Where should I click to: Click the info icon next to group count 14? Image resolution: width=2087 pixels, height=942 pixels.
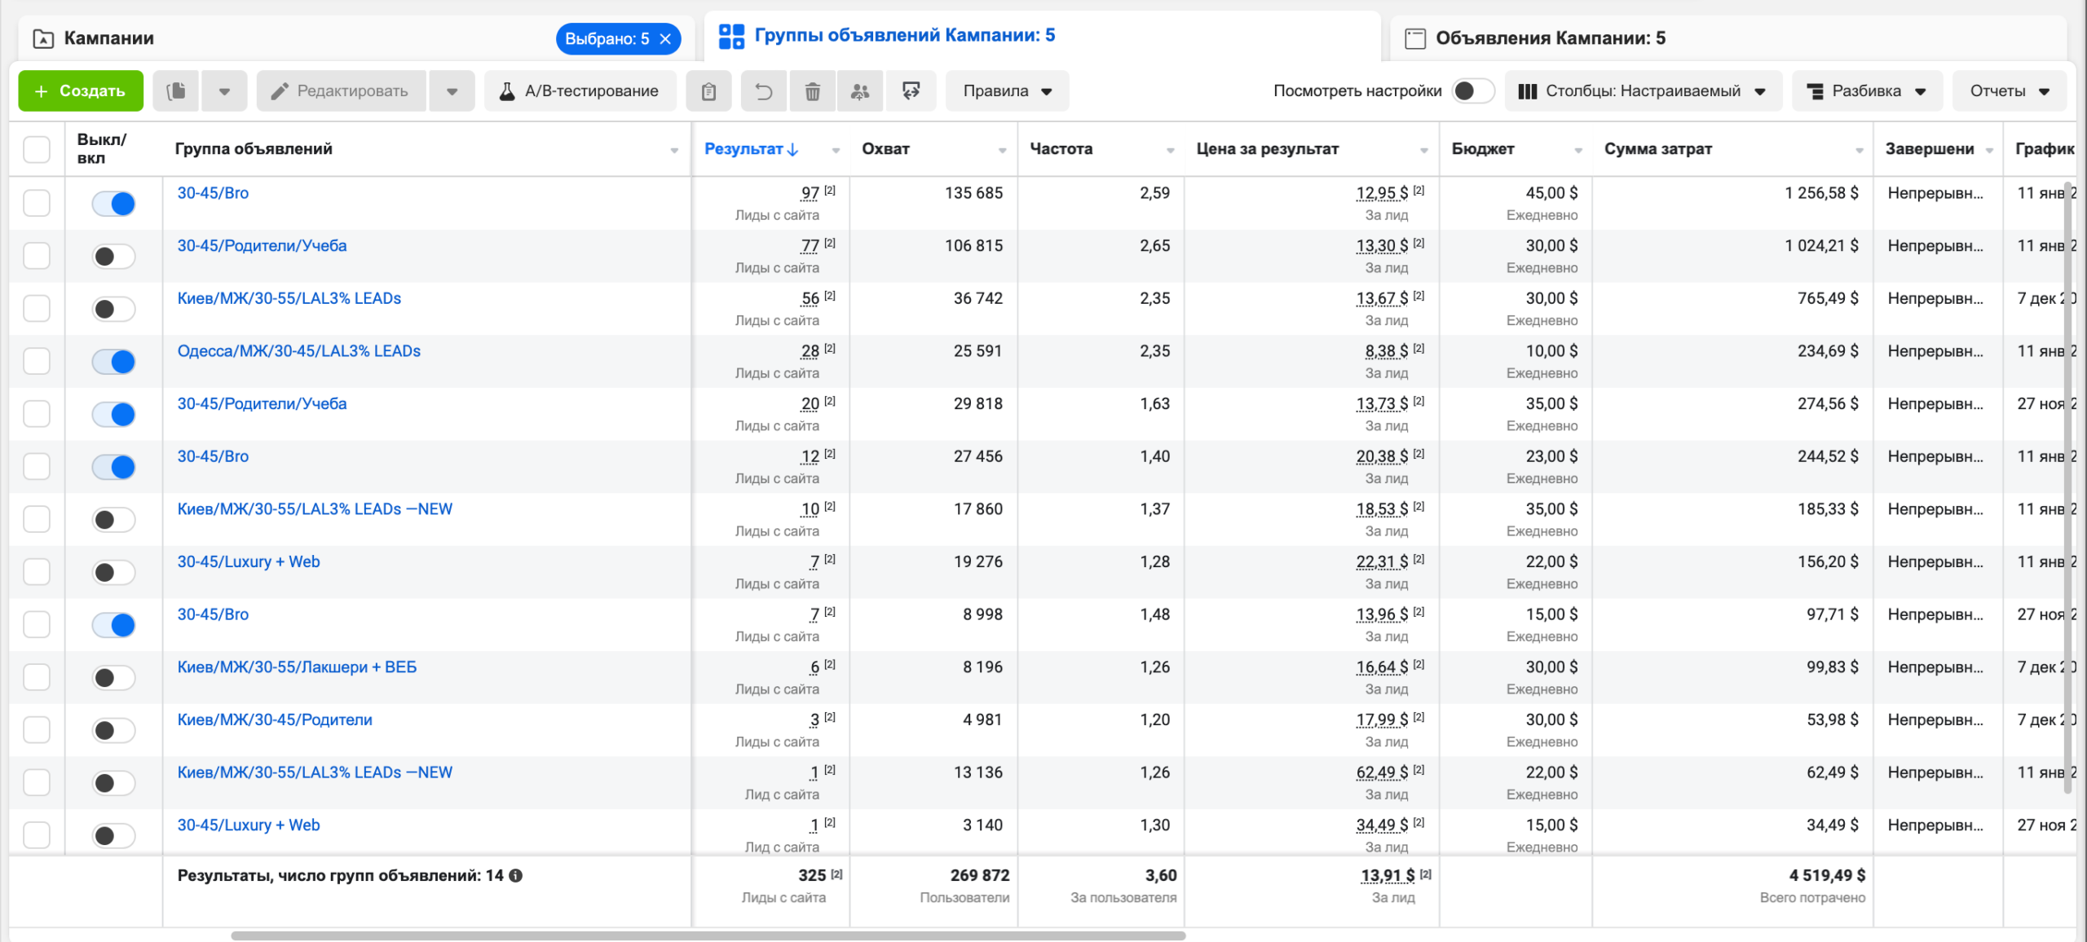pos(516,875)
